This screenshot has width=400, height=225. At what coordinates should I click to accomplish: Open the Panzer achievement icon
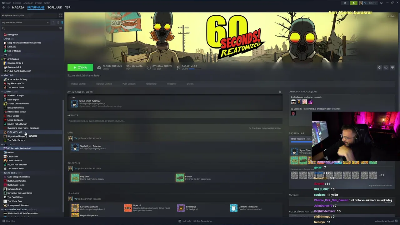pyautogui.click(x=180, y=177)
